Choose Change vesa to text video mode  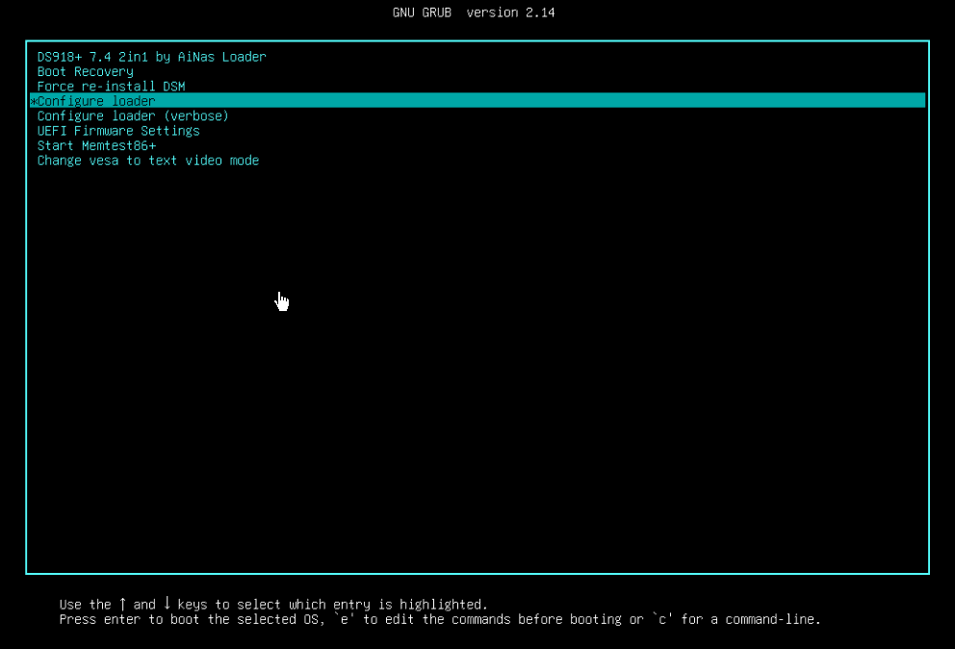coord(148,160)
